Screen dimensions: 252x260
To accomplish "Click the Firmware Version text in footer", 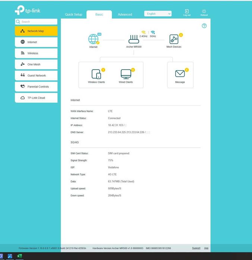I will click(x=52, y=248).
